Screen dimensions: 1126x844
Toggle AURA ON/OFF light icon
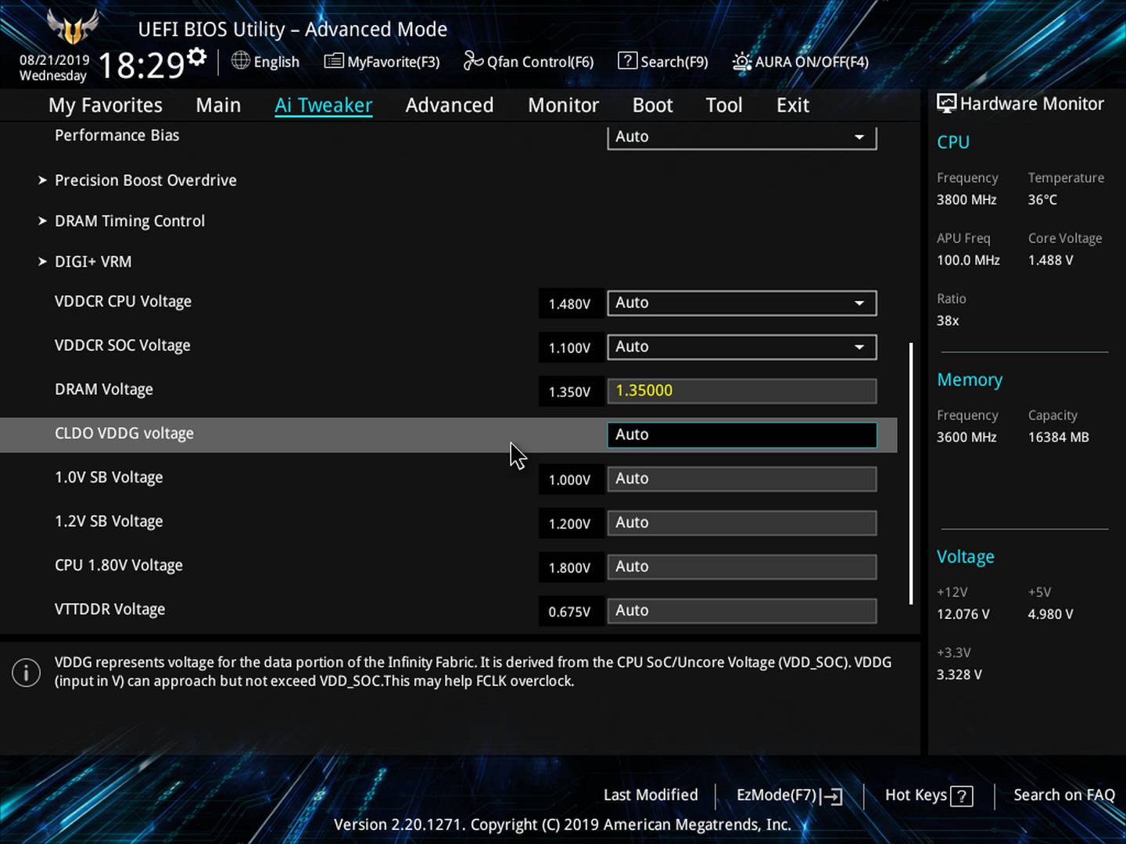741,61
